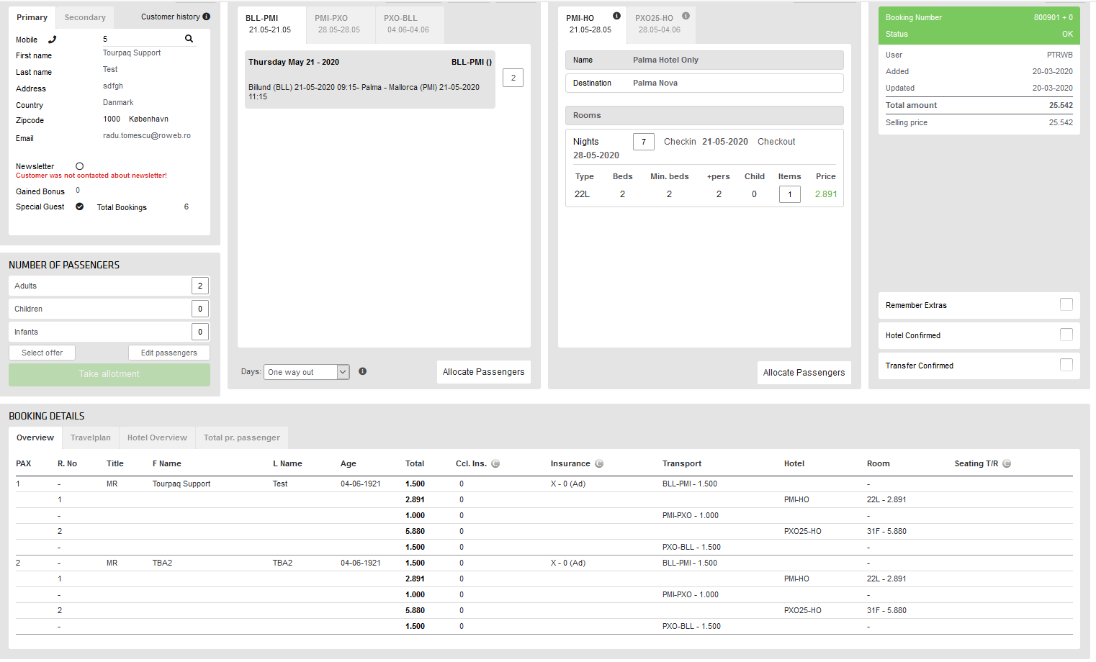Select the PMI-PXO flight tab
Viewport: 1096px width, 662px height.
pyautogui.click(x=339, y=24)
